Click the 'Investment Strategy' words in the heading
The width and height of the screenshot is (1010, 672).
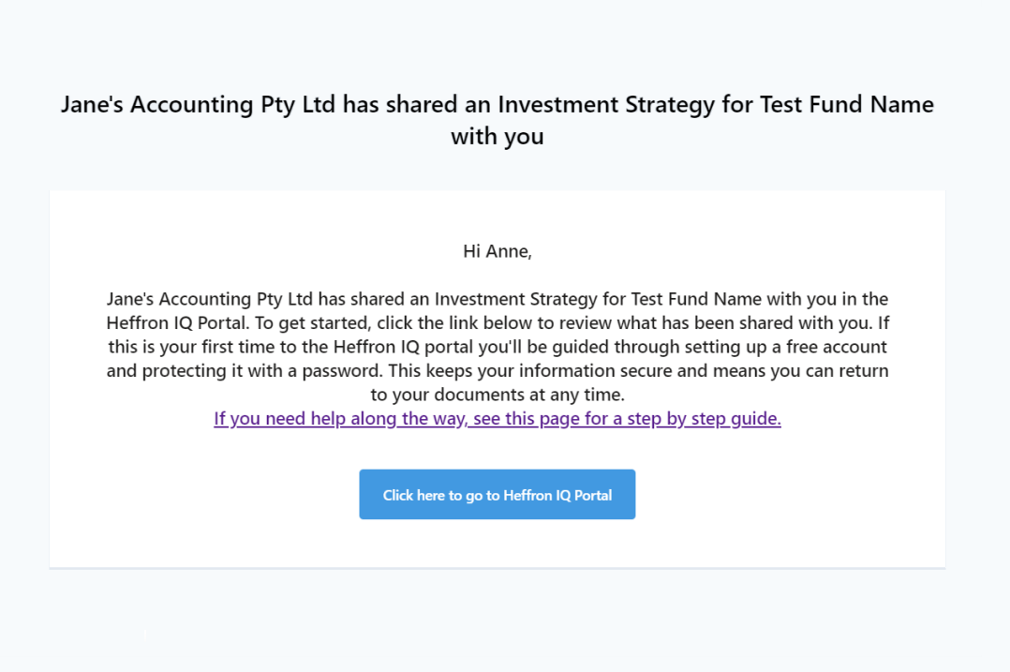(606, 105)
